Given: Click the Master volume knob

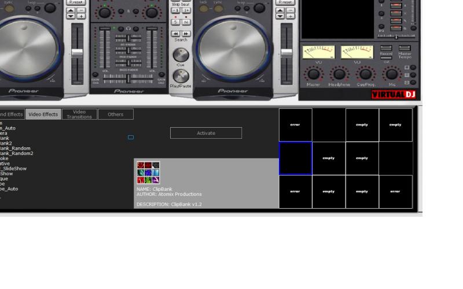Looking at the screenshot, I should (313, 74).
